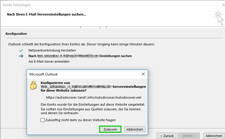Click the 'Konfiguration' section heading

16,34
